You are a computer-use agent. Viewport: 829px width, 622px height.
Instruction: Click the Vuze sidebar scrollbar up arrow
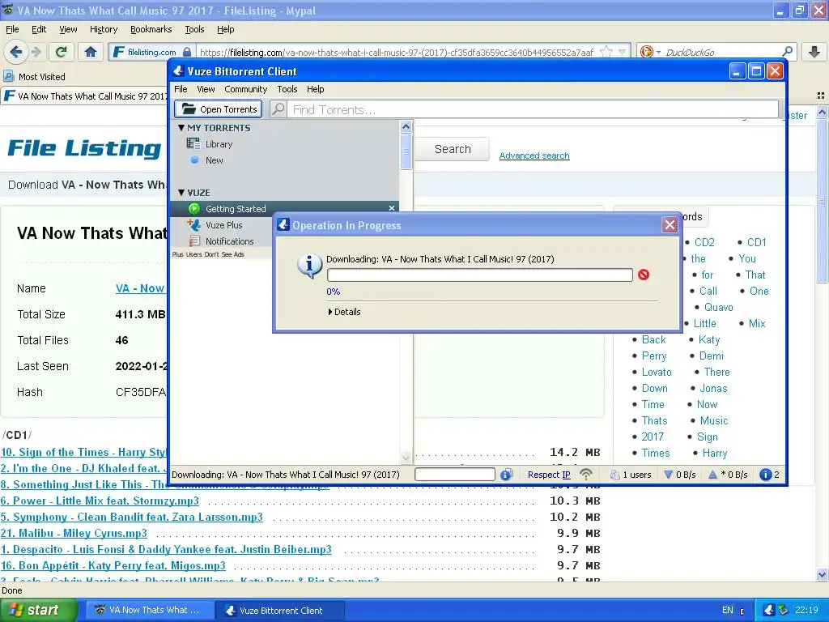coord(406,126)
